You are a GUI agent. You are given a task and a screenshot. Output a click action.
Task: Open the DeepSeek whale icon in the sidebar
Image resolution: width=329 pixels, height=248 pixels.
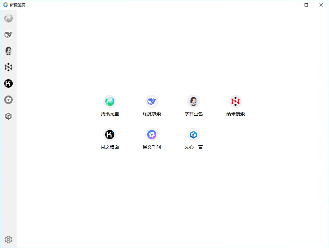(8, 35)
